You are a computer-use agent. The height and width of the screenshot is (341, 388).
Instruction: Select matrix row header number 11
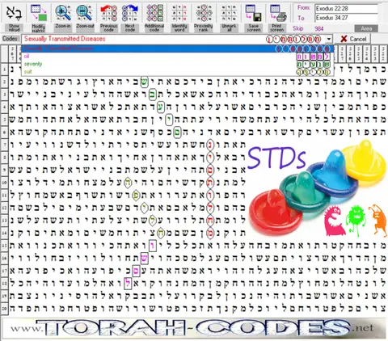4,196
